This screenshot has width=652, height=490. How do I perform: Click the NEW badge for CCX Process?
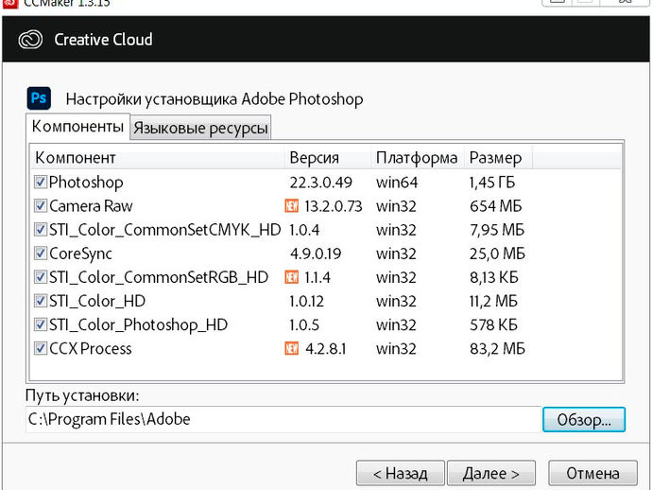click(292, 348)
